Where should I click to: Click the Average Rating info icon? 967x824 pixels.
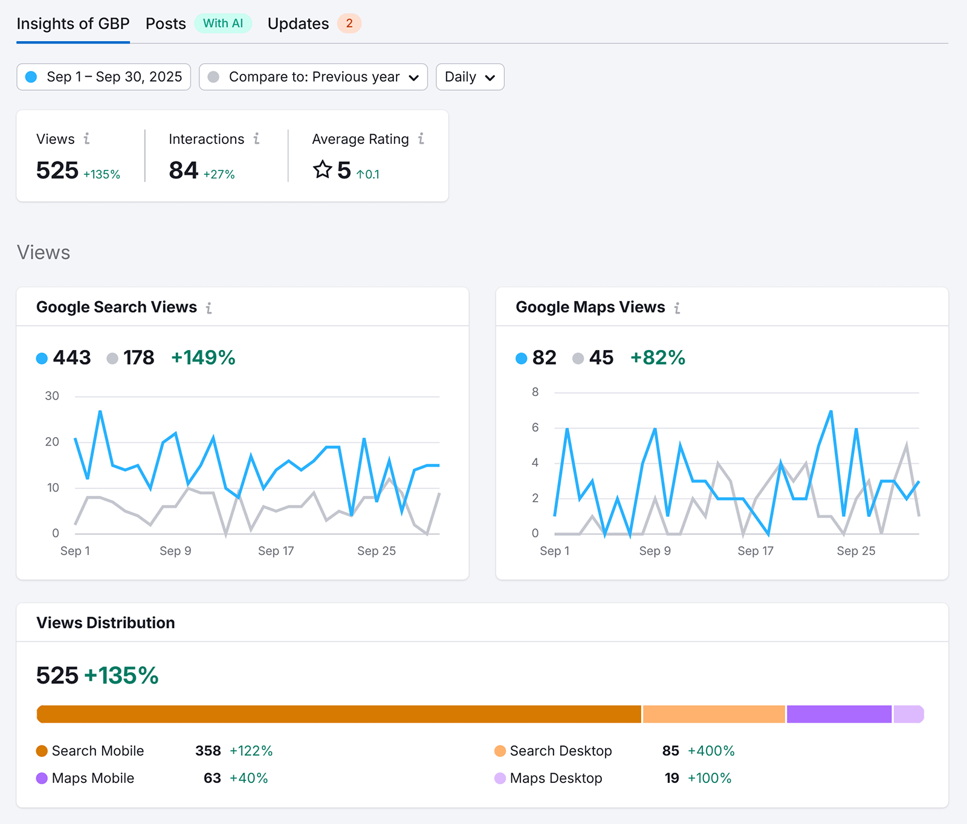[x=421, y=138]
